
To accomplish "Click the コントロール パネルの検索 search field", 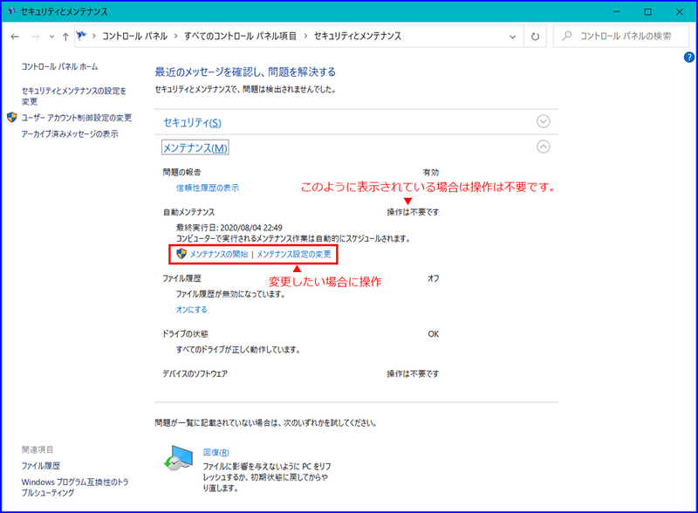I will click(x=621, y=36).
